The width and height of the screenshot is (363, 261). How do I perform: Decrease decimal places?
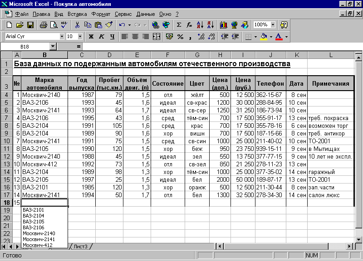pyautogui.click(x=211, y=37)
